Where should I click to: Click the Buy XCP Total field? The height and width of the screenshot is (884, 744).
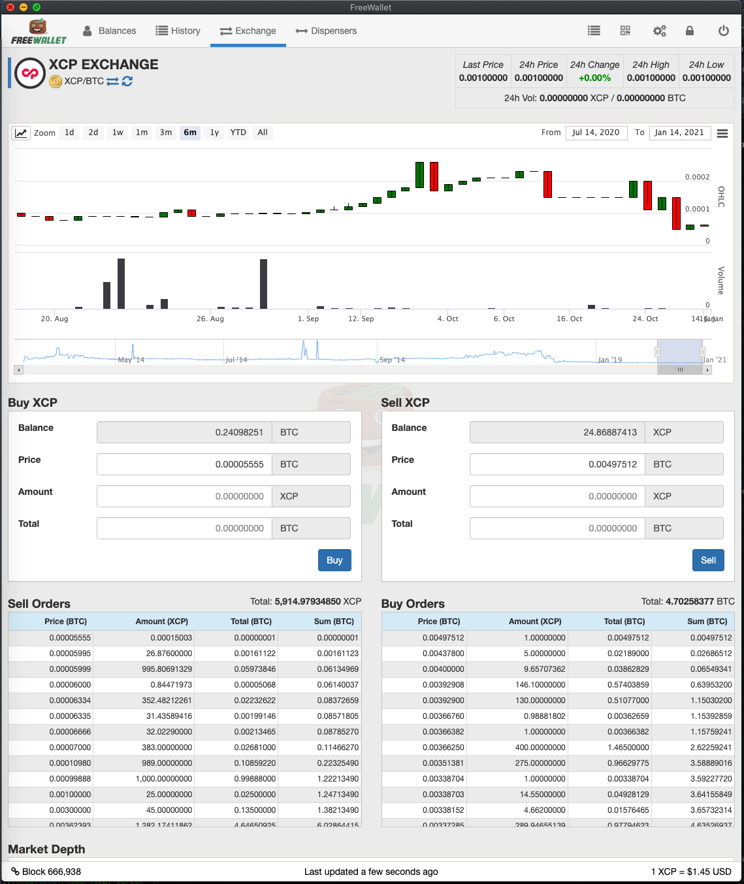click(184, 528)
